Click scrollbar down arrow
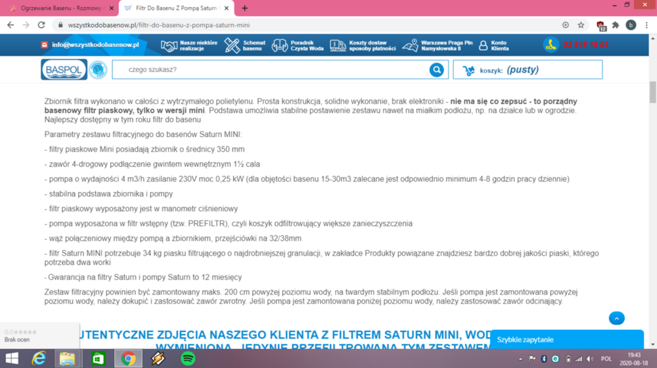The height and width of the screenshot is (368, 657). [x=653, y=344]
